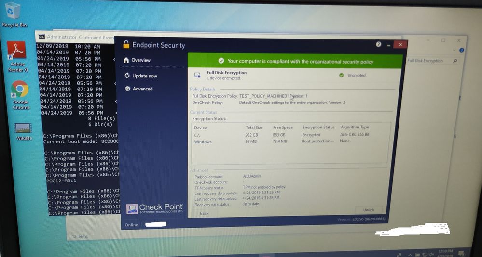Image resolution: width=482 pixels, height=257 pixels.
Task: Click the Full Disk Encryption laptop icon
Action: click(x=197, y=75)
